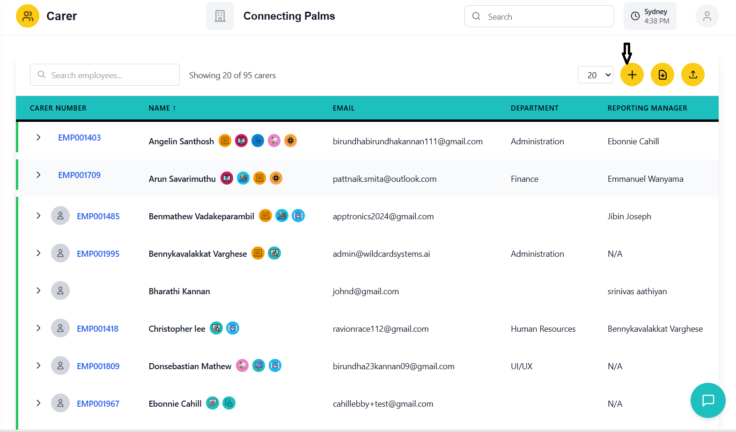Open the chat bubble widget

(707, 400)
